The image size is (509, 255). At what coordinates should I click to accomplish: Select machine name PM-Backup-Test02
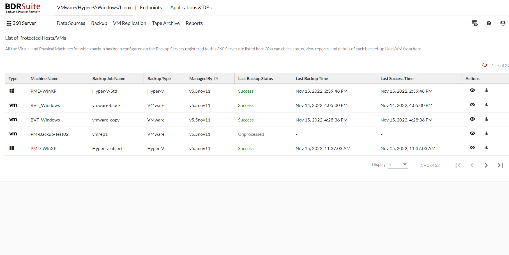pos(50,134)
